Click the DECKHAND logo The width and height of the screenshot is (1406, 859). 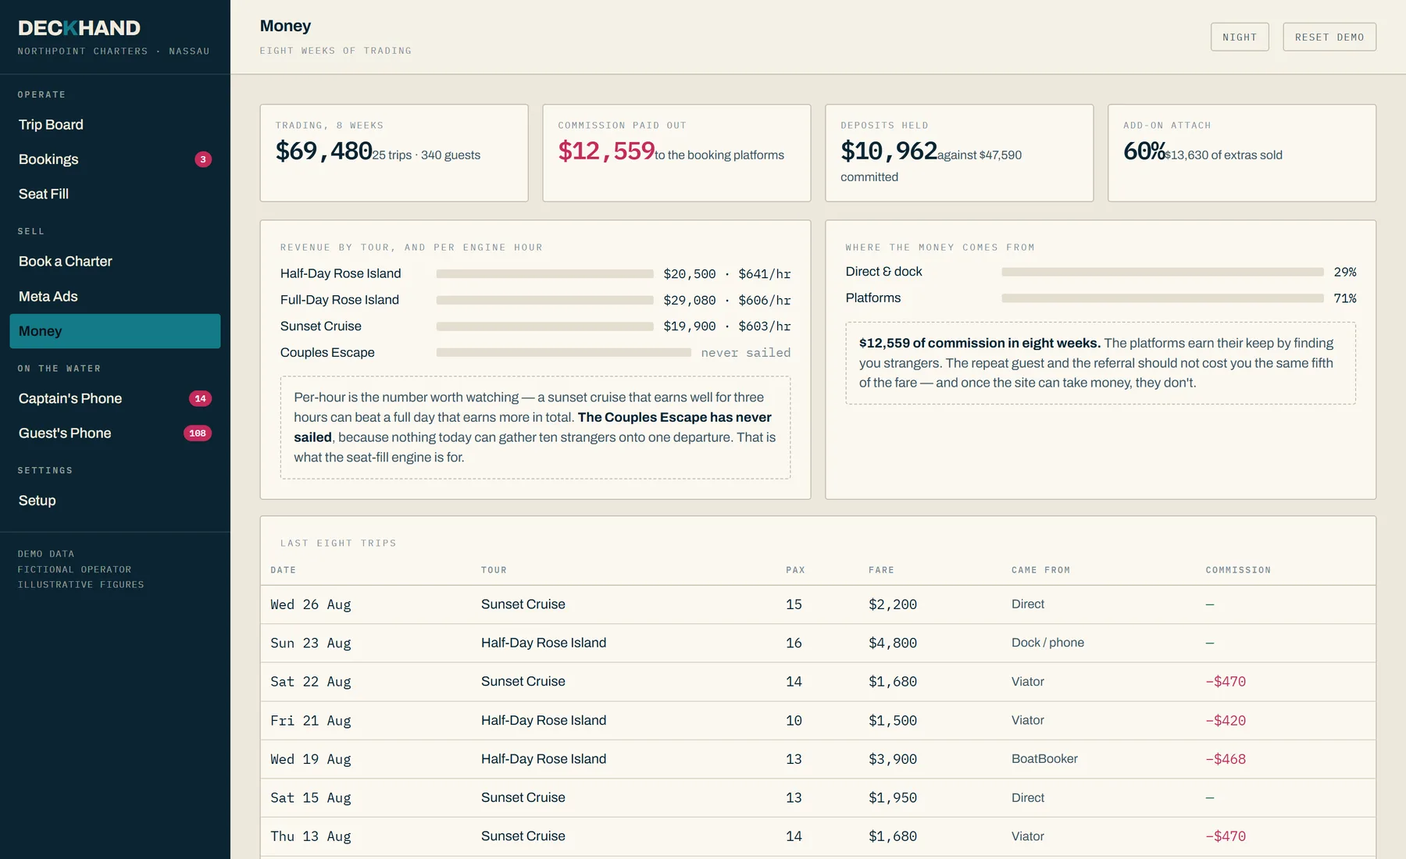point(79,28)
